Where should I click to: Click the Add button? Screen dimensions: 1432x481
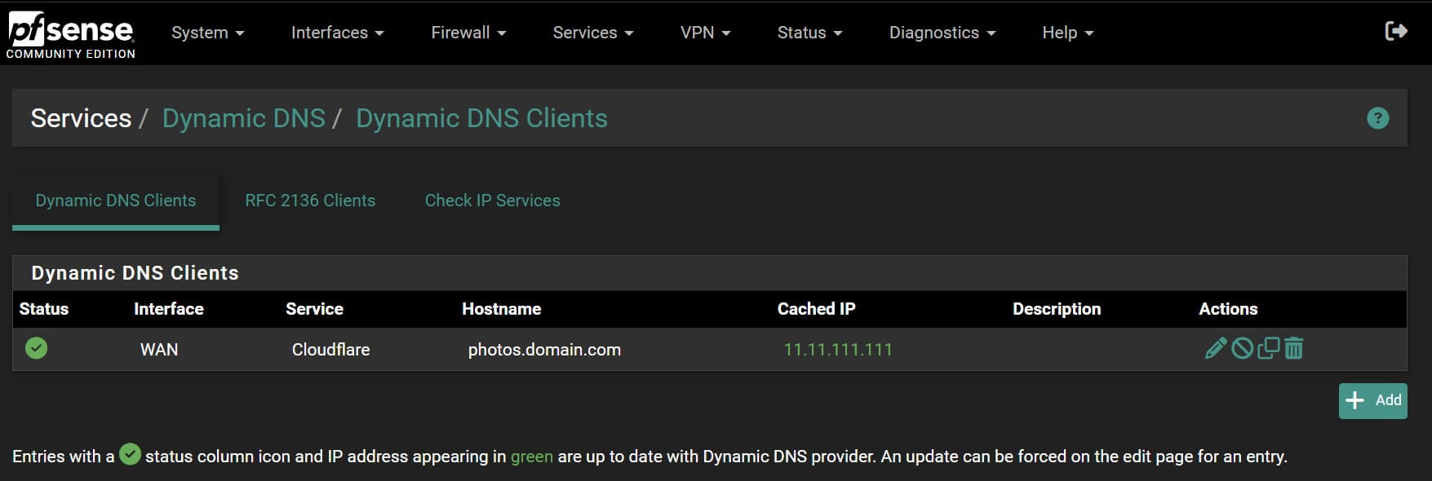(x=1372, y=400)
